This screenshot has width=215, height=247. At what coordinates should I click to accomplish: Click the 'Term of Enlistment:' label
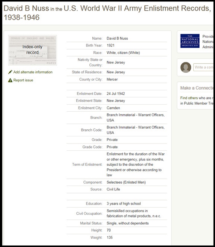pos(87,165)
